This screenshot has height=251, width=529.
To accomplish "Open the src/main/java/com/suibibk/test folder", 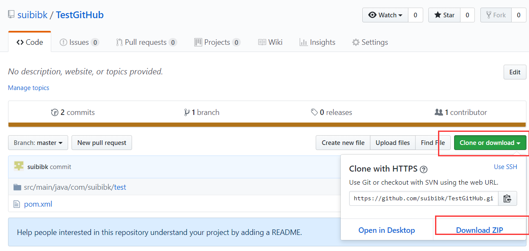I will 75,187.
